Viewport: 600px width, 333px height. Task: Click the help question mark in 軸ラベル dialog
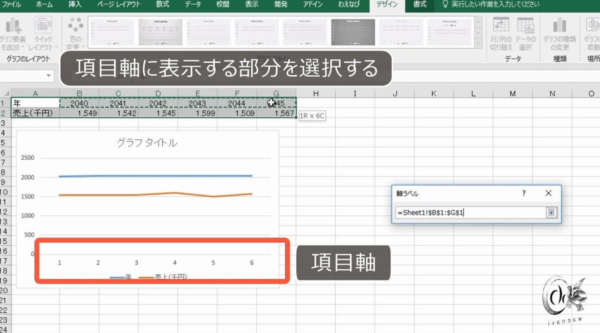523,193
